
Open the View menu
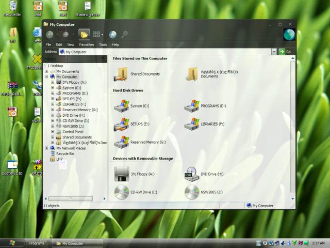click(71, 45)
